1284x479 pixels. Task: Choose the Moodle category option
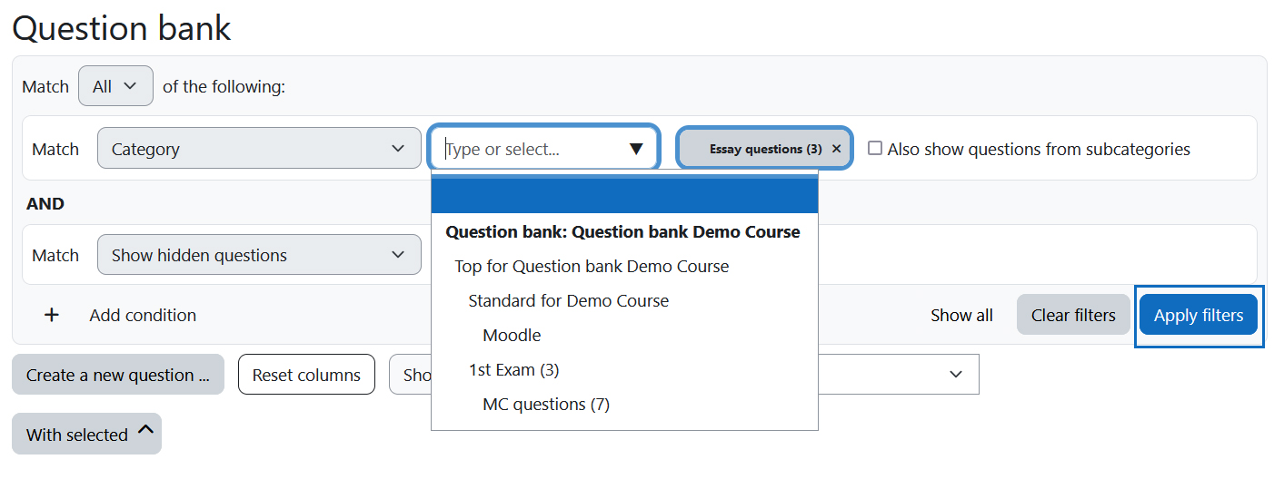(512, 335)
